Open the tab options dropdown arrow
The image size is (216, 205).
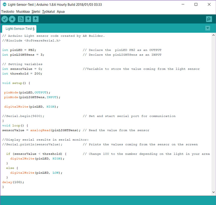tap(208, 28)
